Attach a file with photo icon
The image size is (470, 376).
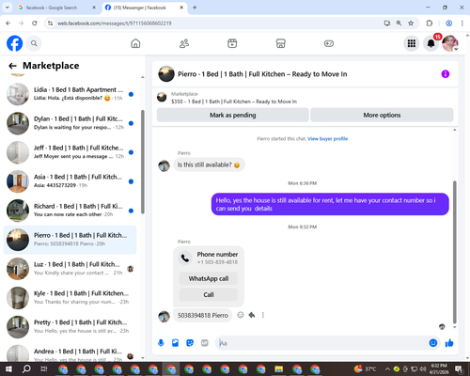tap(175, 343)
